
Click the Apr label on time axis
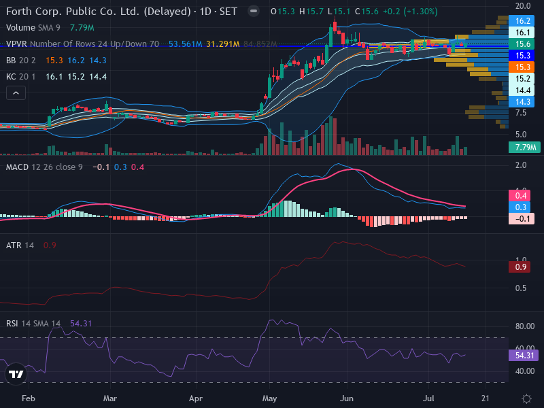click(x=196, y=398)
